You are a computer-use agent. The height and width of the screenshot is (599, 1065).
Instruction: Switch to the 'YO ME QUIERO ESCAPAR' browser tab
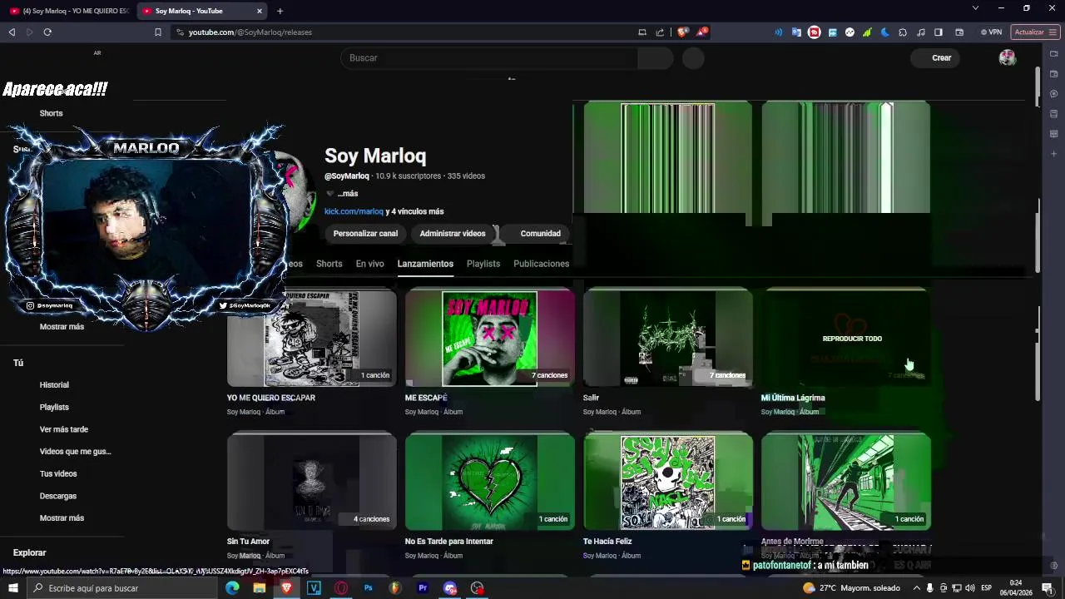(x=70, y=11)
